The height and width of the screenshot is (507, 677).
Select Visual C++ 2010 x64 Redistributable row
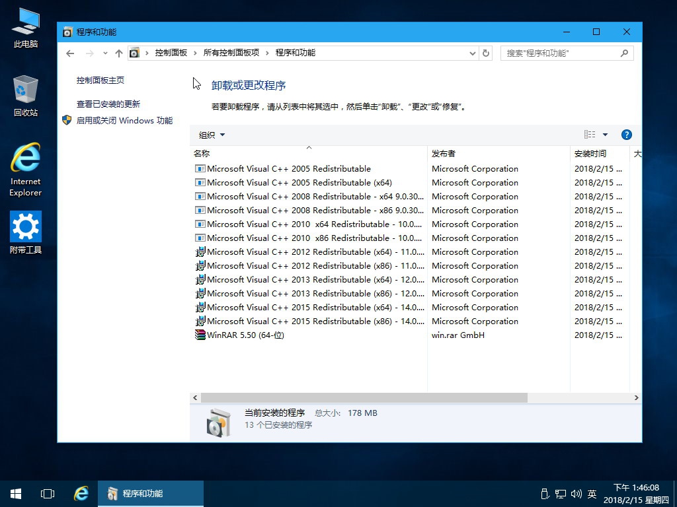coord(415,224)
